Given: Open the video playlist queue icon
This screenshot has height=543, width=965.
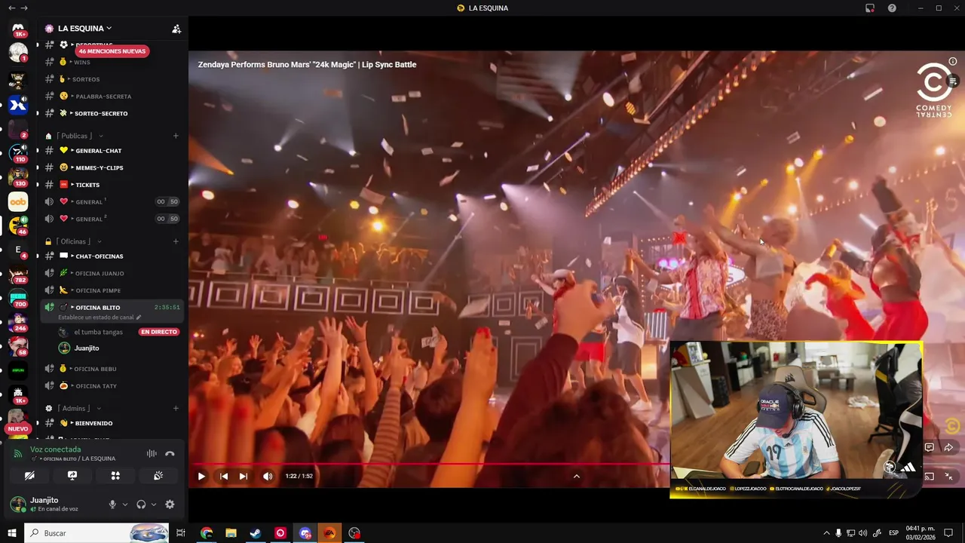Looking at the screenshot, I should click(x=953, y=81).
